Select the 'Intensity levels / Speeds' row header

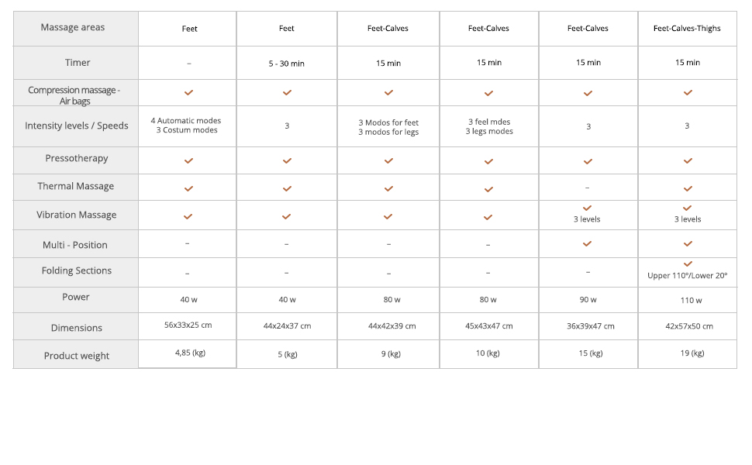77,126
